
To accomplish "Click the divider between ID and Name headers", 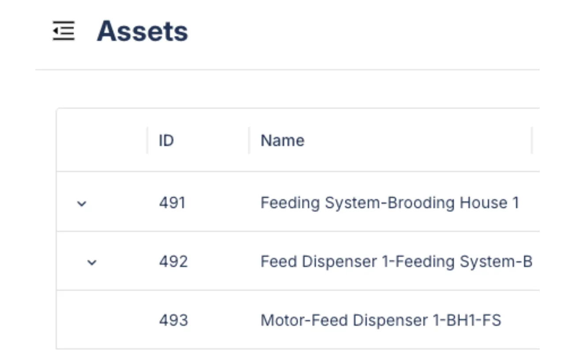I will tap(249, 141).
